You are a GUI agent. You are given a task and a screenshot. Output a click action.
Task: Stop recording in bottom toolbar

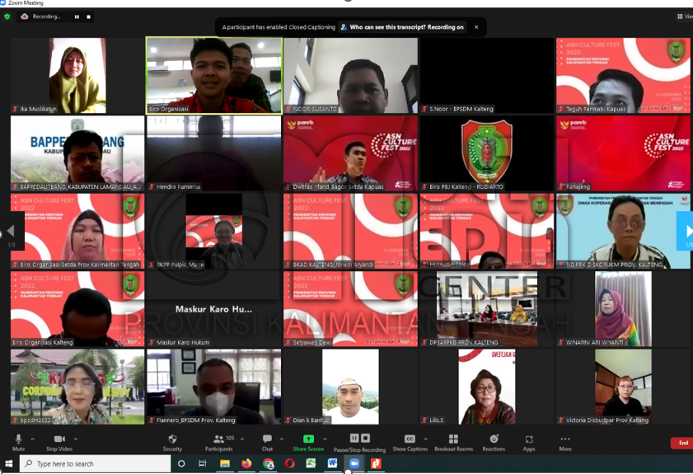(366, 438)
